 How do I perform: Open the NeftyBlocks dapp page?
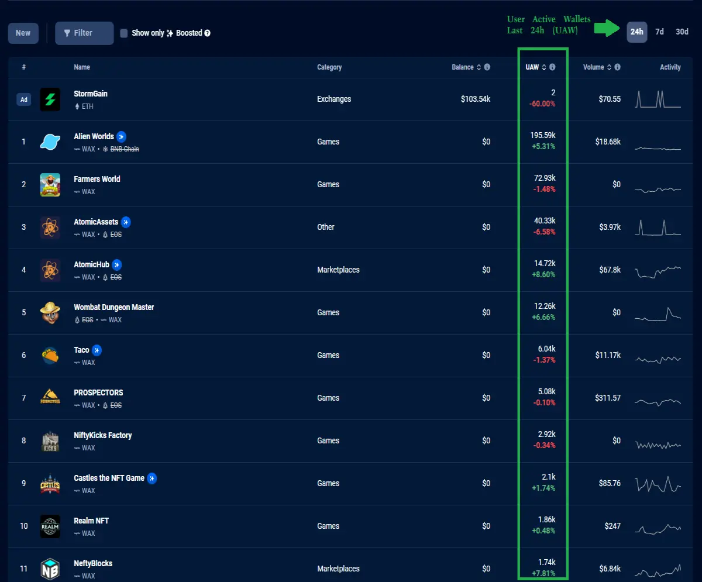[x=93, y=563]
